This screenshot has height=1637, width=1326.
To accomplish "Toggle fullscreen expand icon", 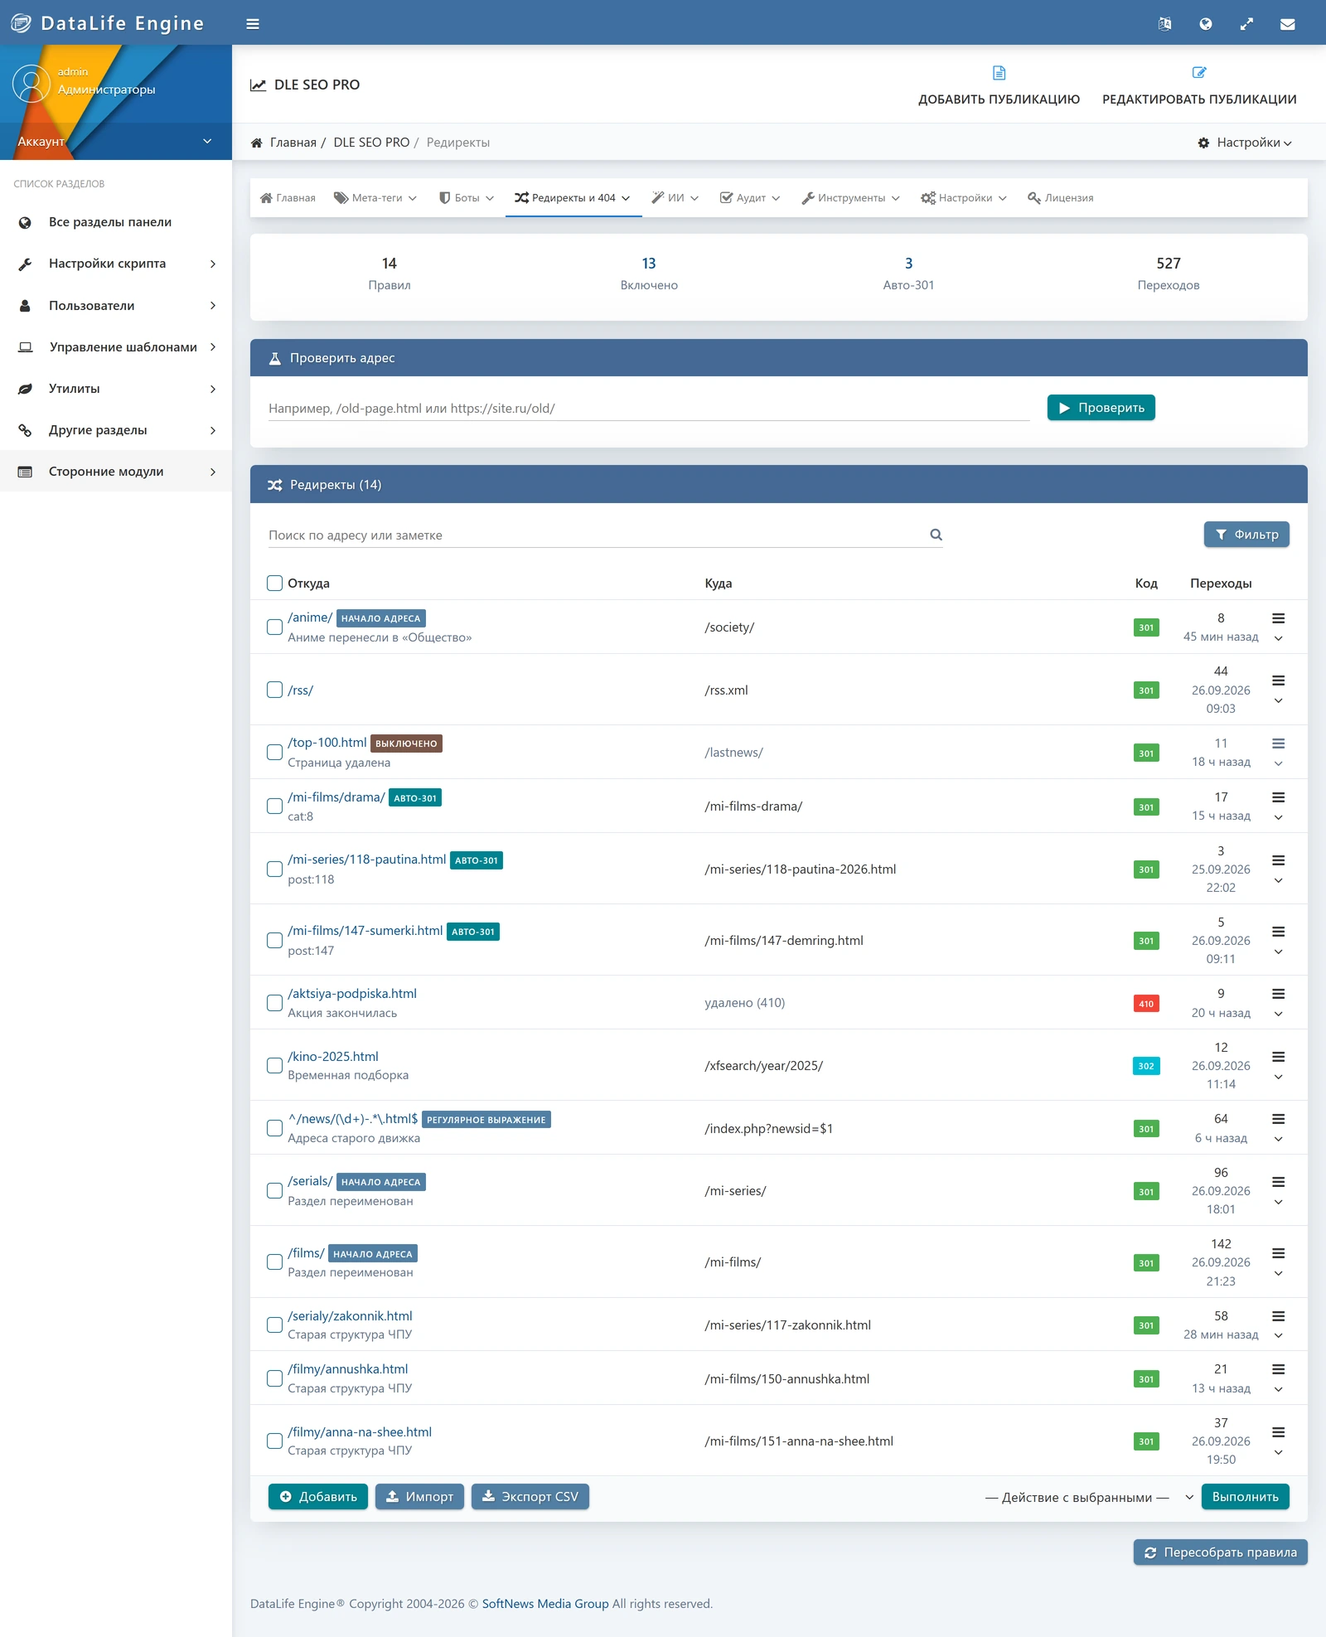I will (1246, 24).
